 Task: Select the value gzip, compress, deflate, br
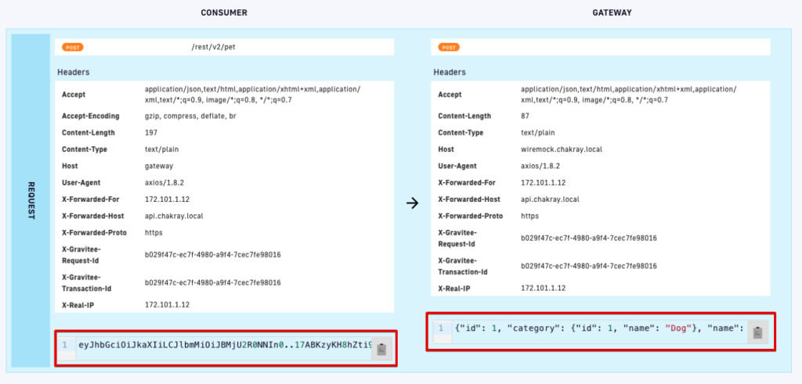coord(190,116)
